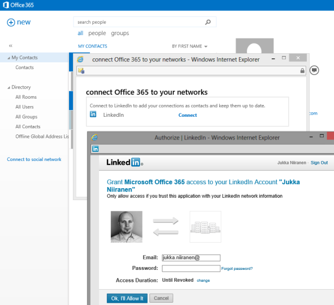334x305 pixels.
Task: Open All Rooms in Directory
Action: point(26,97)
